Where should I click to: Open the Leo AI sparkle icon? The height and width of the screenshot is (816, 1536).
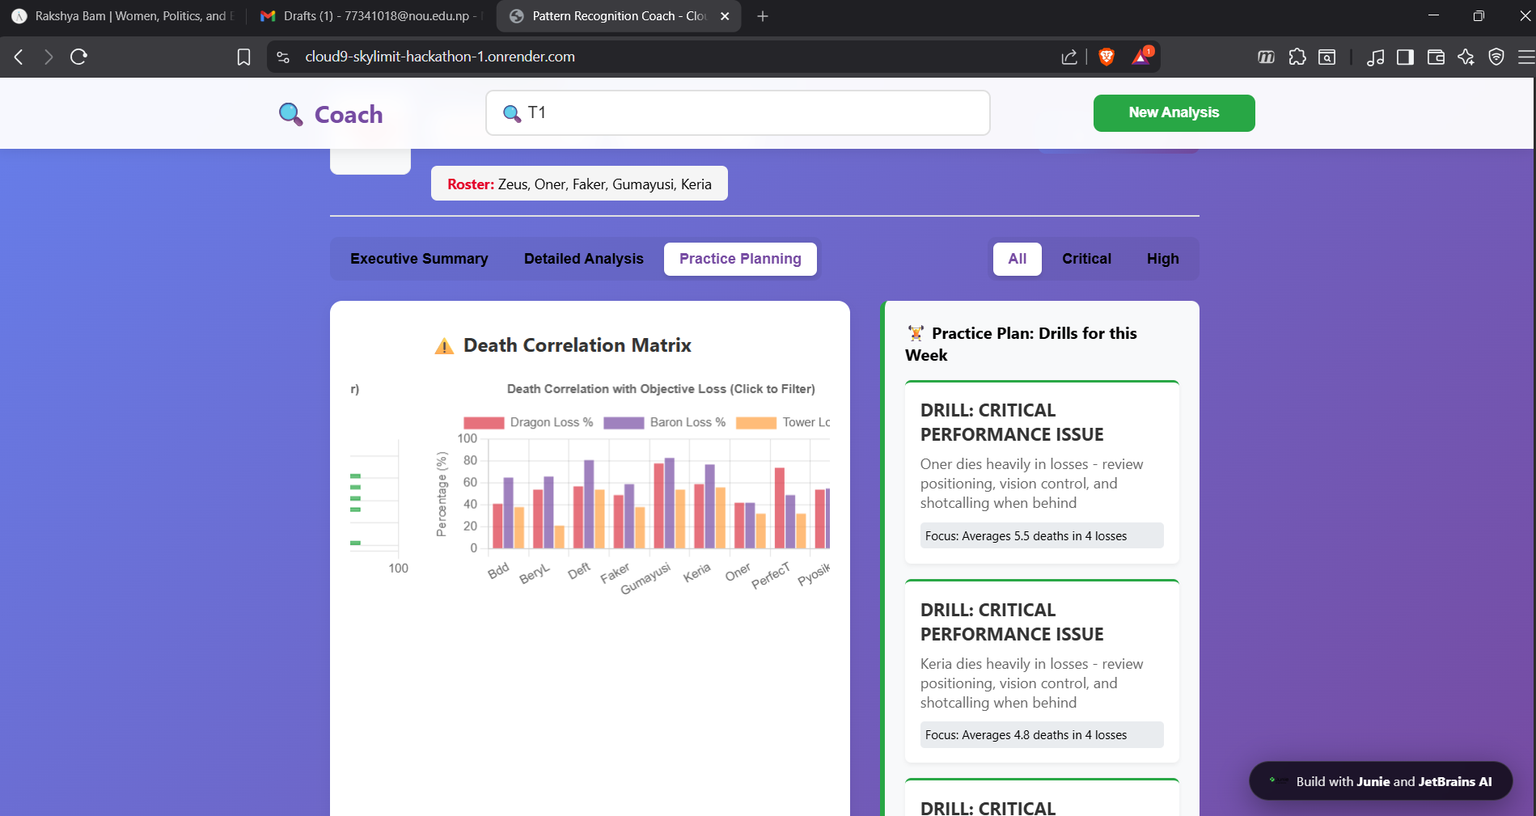click(1466, 57)
